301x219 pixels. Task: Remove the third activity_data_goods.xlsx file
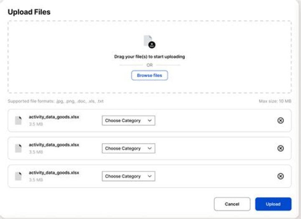pyautogui.click(x=281, y=176)
